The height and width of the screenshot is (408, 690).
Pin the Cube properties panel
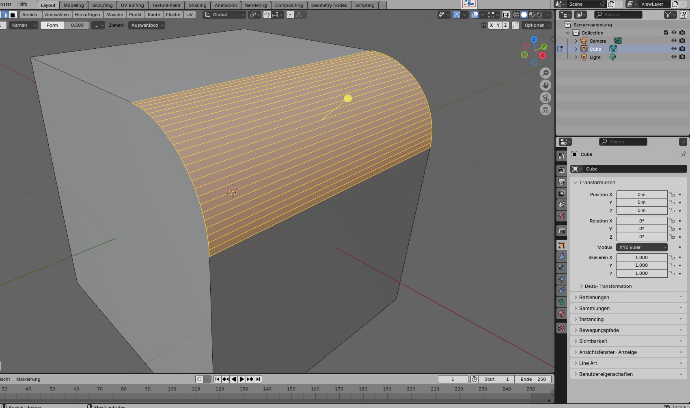684,154
